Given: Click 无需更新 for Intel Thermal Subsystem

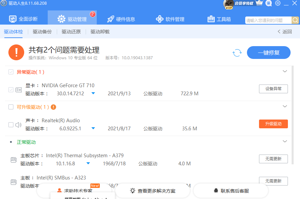Looking at the screenshot, I should [273, 159].
